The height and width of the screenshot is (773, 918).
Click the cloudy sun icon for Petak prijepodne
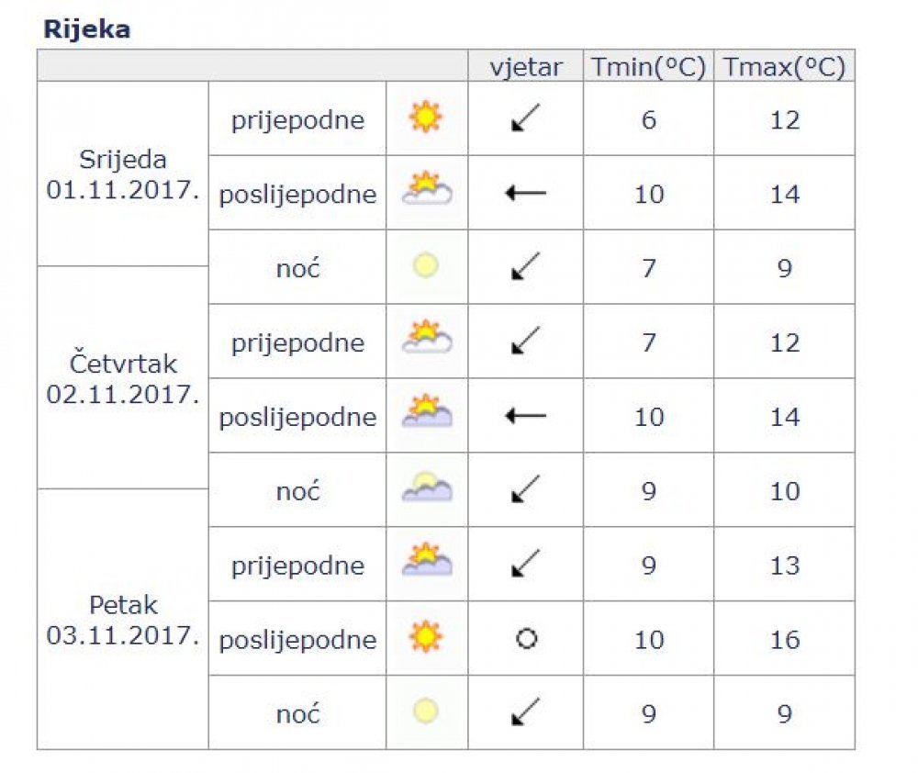click(x=427, y=560)
